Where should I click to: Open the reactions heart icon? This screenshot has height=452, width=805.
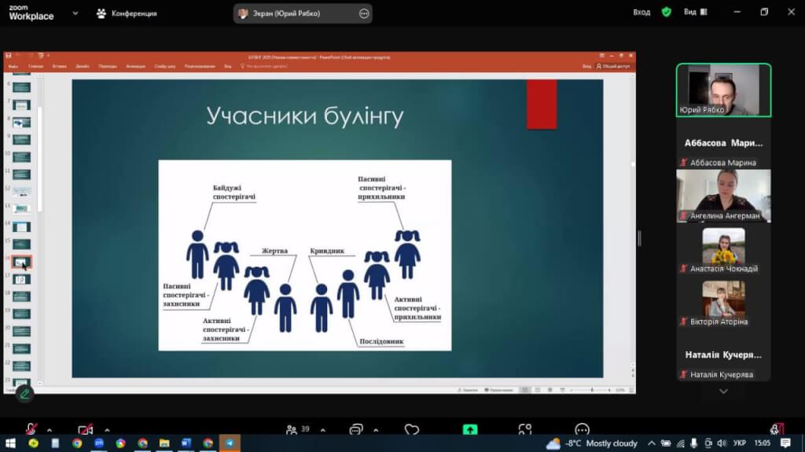(x=412, y=429)
